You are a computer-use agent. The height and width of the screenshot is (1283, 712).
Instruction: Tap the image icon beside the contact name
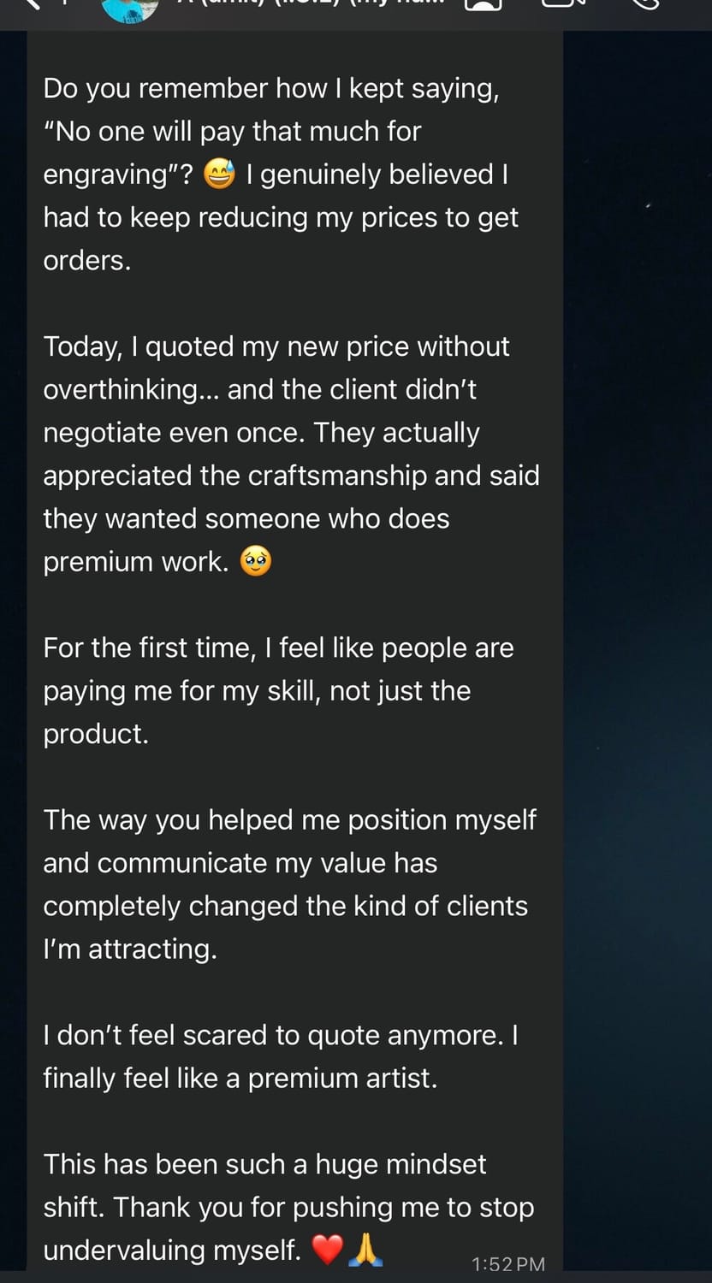[x=484, y=4]
